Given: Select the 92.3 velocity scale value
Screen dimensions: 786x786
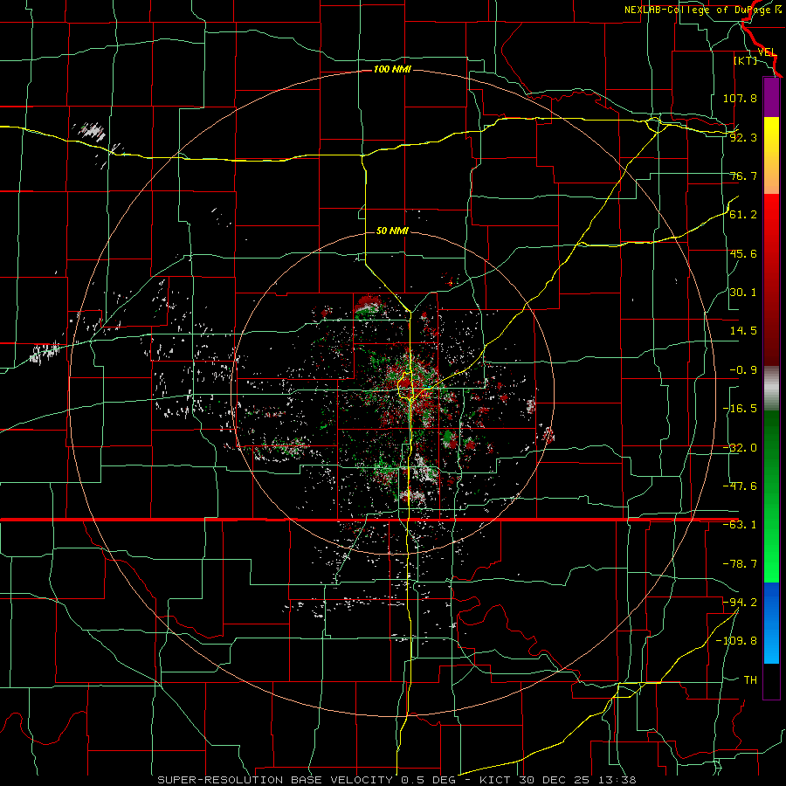Looking at the screenshot, I should coord(743,137).
